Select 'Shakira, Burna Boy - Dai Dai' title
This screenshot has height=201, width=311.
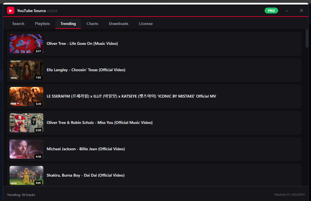[x=85, y=175]
